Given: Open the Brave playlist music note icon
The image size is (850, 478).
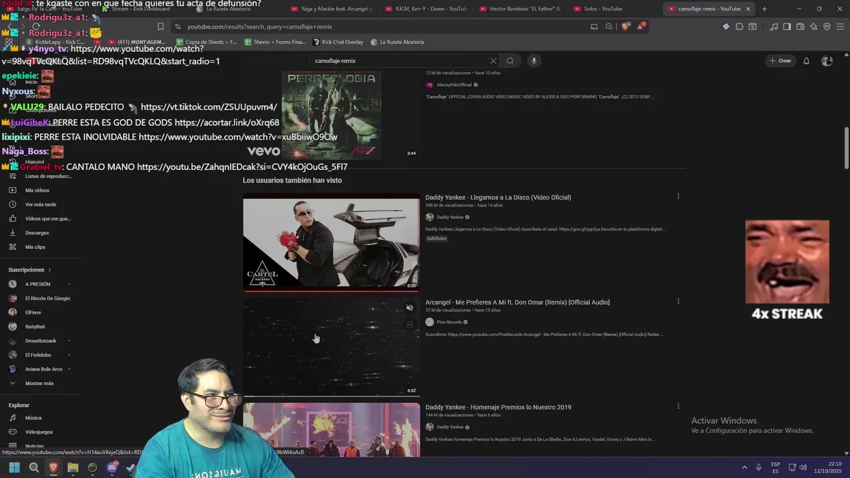Looking at the screenshot, I should click(x=774, y=27).
